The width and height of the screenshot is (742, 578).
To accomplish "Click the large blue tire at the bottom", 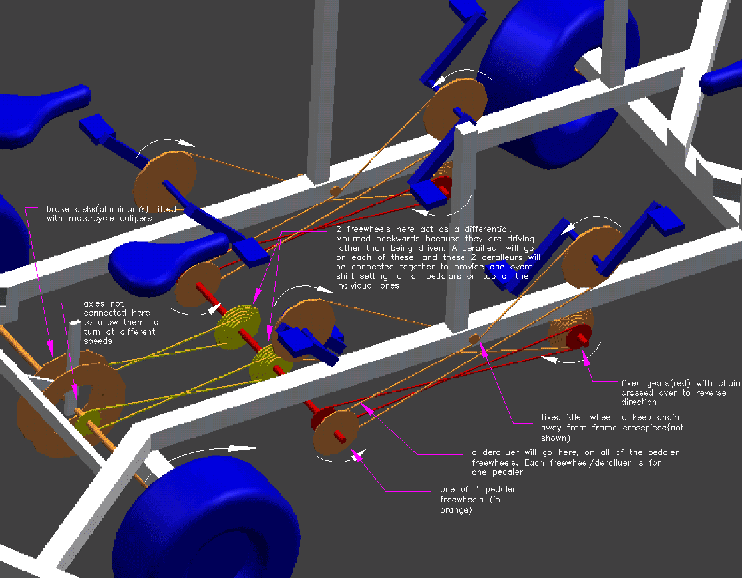I will (x=206, y=515).
